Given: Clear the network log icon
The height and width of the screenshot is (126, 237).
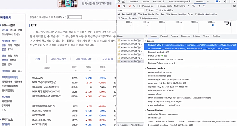Looking at the screenshot, I should [124, 6].
